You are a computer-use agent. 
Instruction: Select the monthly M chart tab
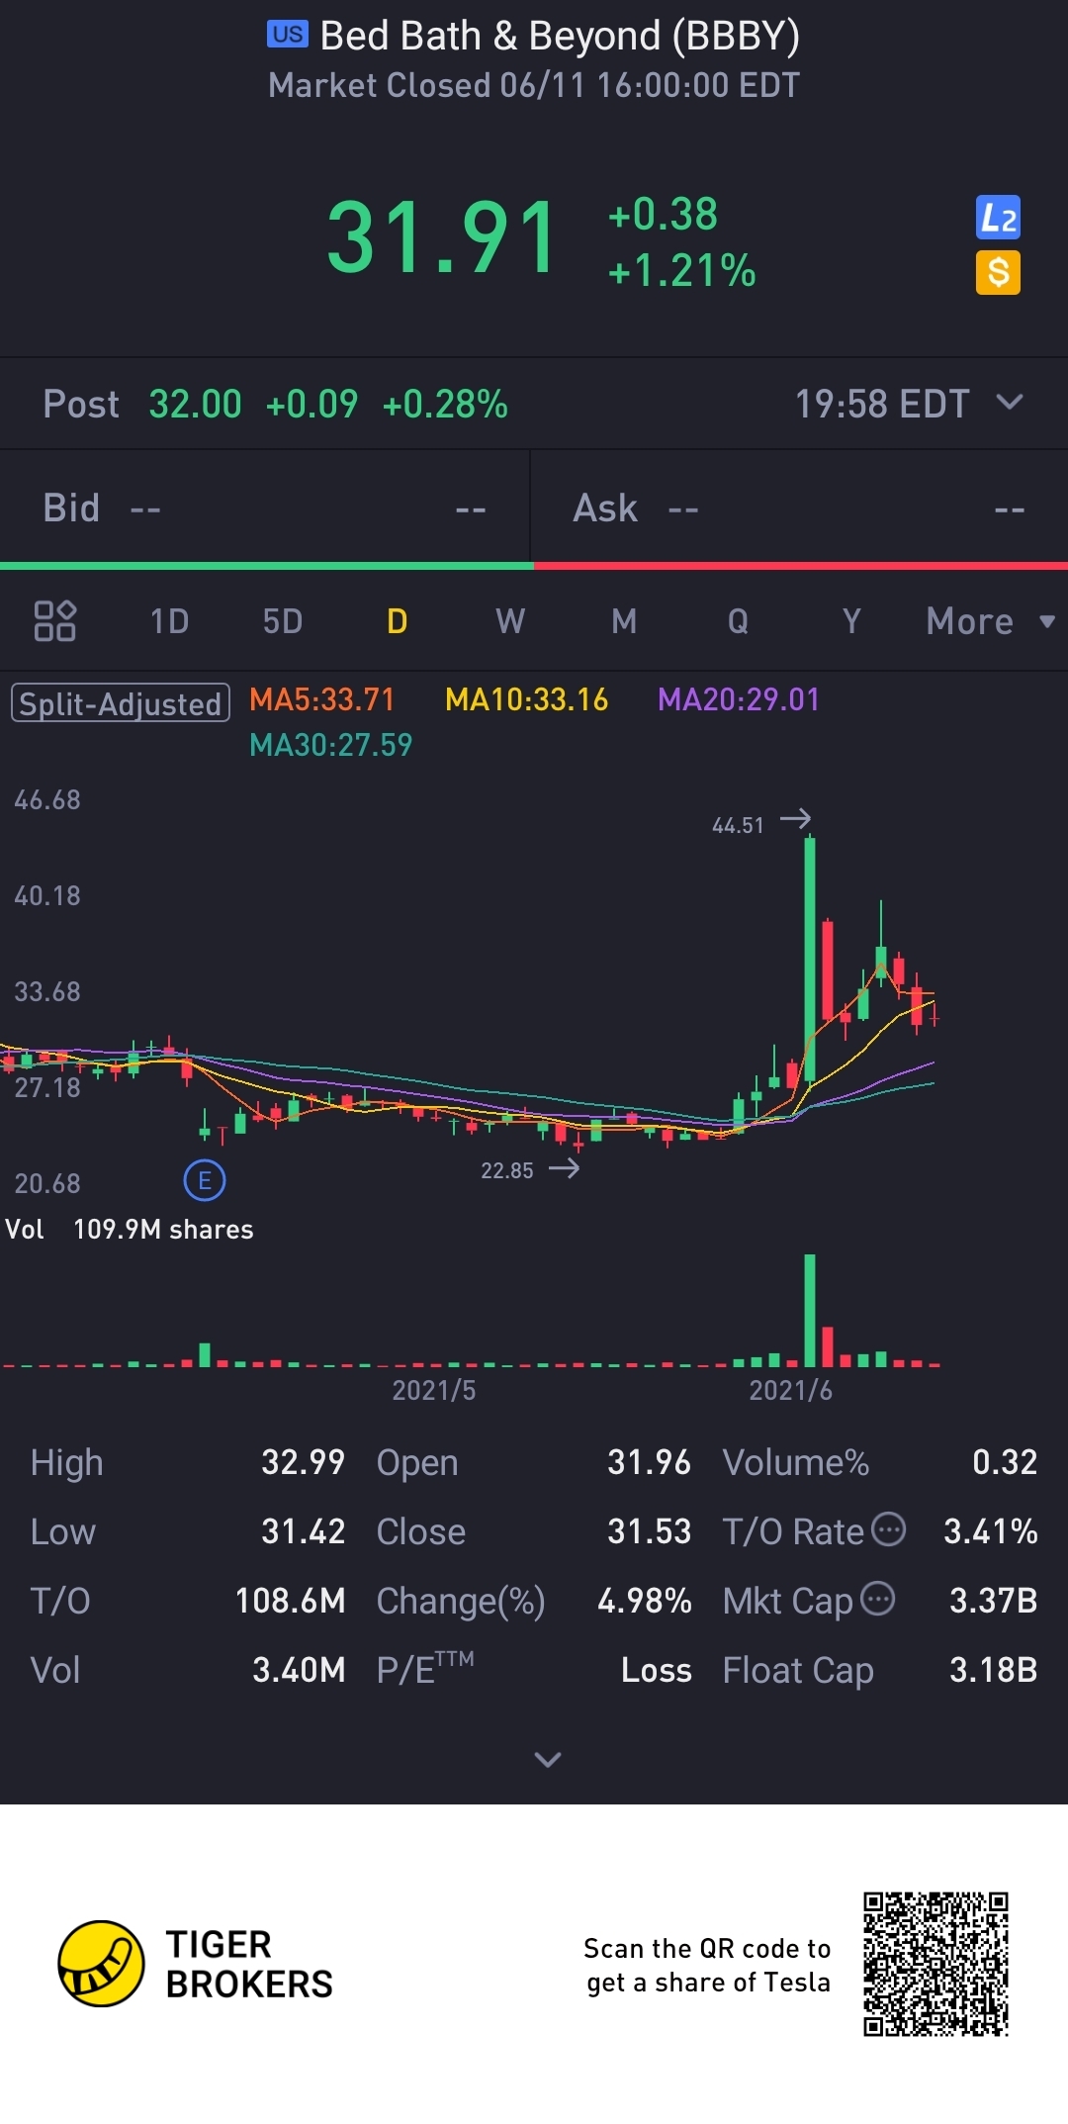coord(624,621)
